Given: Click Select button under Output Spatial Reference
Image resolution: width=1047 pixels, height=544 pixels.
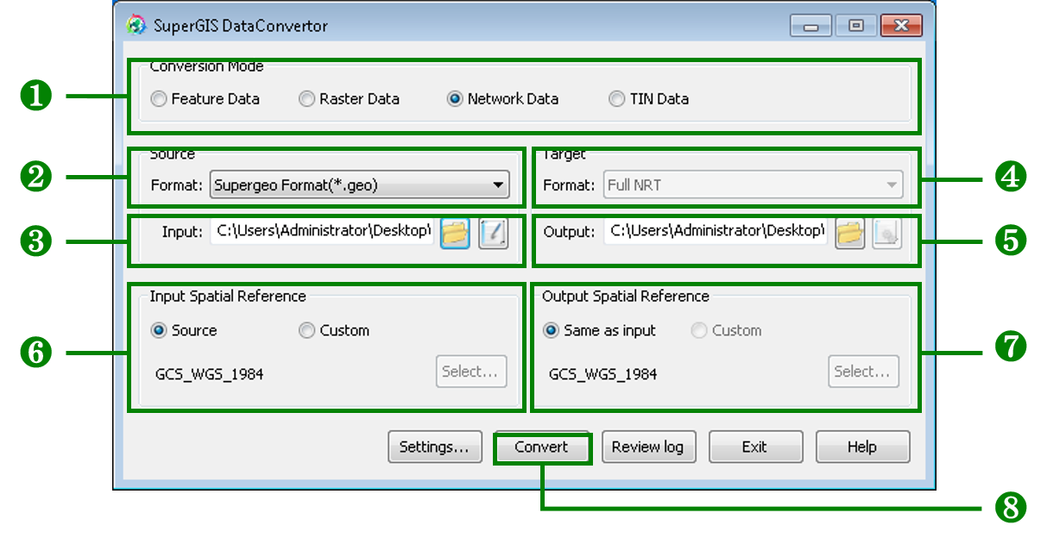Looking at the screenshot, I should (x=863, y=372).
